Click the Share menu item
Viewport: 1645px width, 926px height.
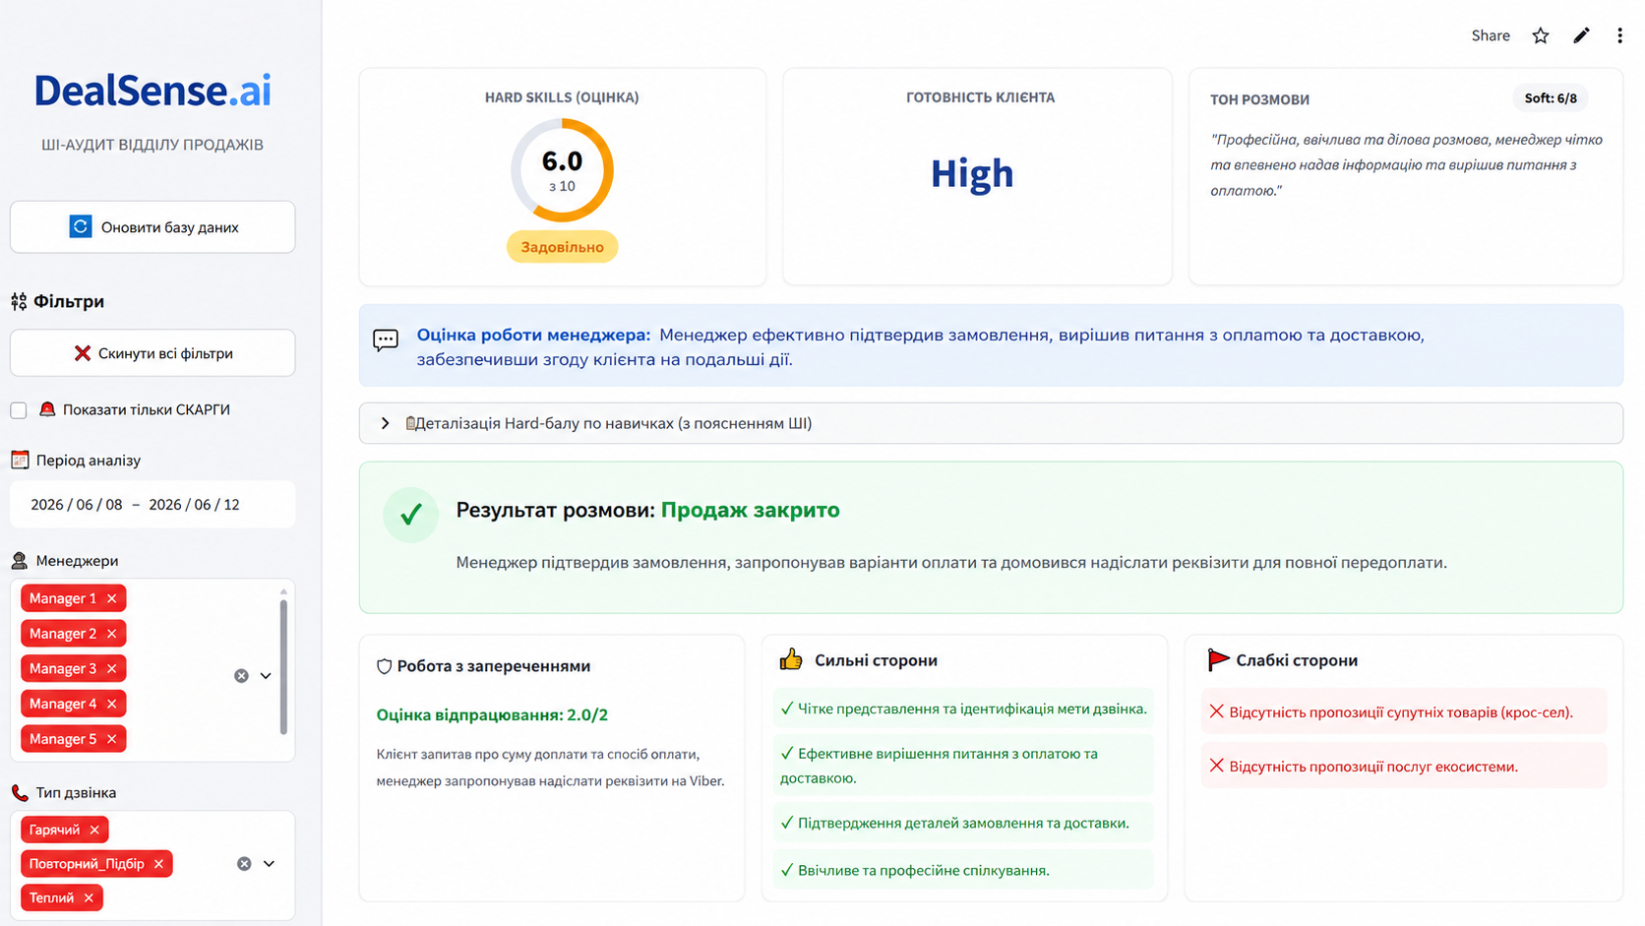(x=1491, y=35)
